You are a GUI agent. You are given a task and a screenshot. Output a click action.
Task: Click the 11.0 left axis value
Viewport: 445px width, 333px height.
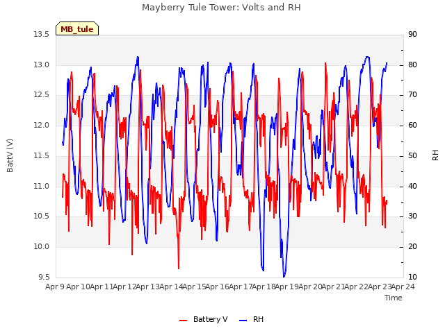(42, 186)
